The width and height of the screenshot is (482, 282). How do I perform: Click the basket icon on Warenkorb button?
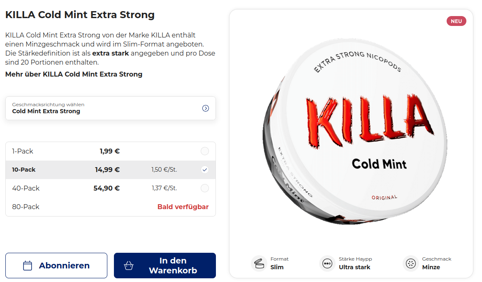click(x=129, y=266)
